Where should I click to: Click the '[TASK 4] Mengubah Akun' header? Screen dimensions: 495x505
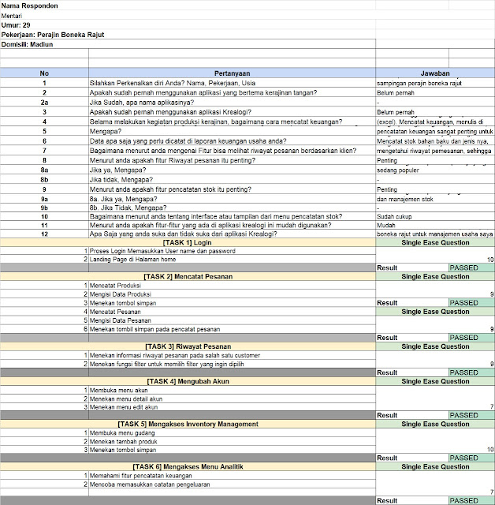[188, 381]
